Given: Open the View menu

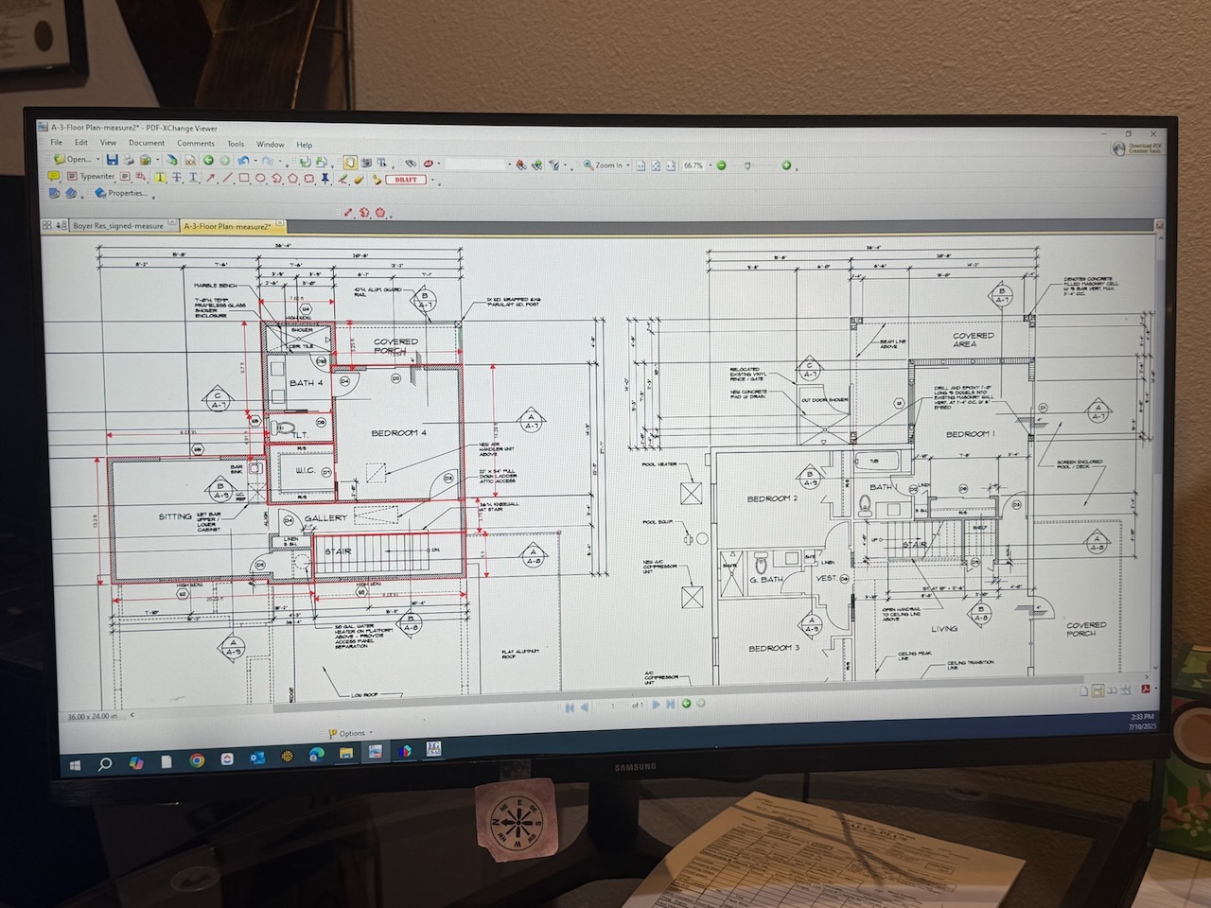Looking at the screenshot, I should 108,143.
